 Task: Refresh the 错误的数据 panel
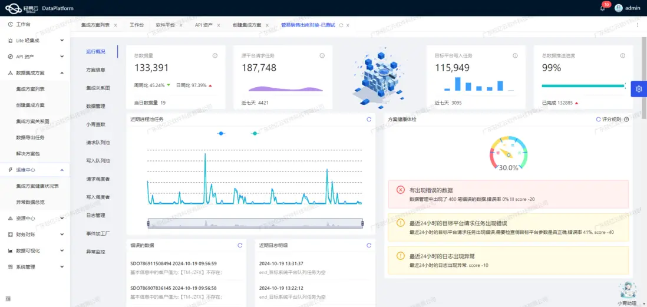click(240, 245)
